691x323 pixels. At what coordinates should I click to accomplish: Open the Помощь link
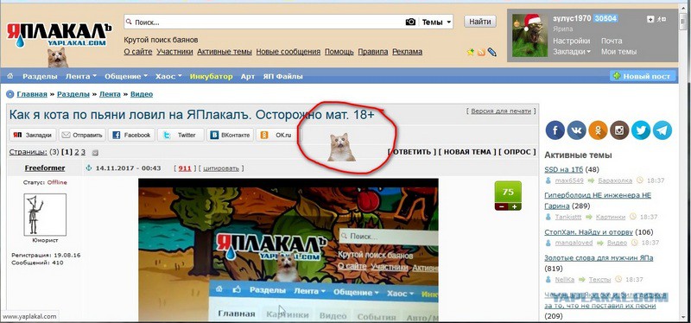[339, 52]
